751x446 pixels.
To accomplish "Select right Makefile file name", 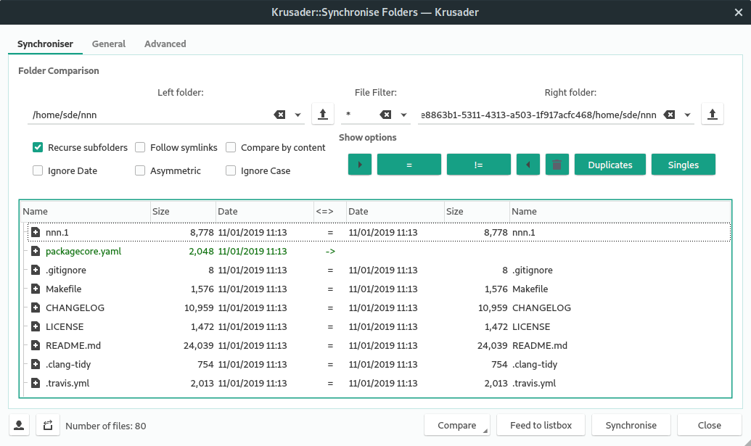I will (x=530, y=289).
